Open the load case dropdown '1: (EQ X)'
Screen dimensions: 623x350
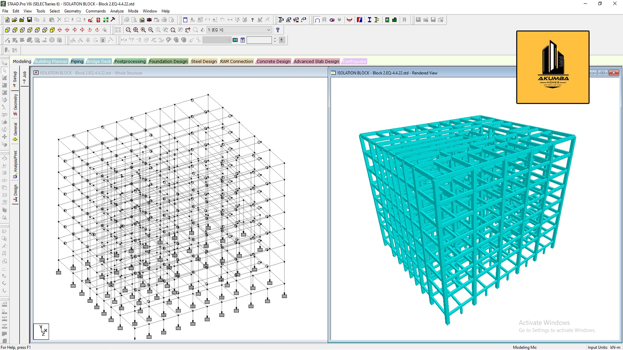(x=239, y=30)
